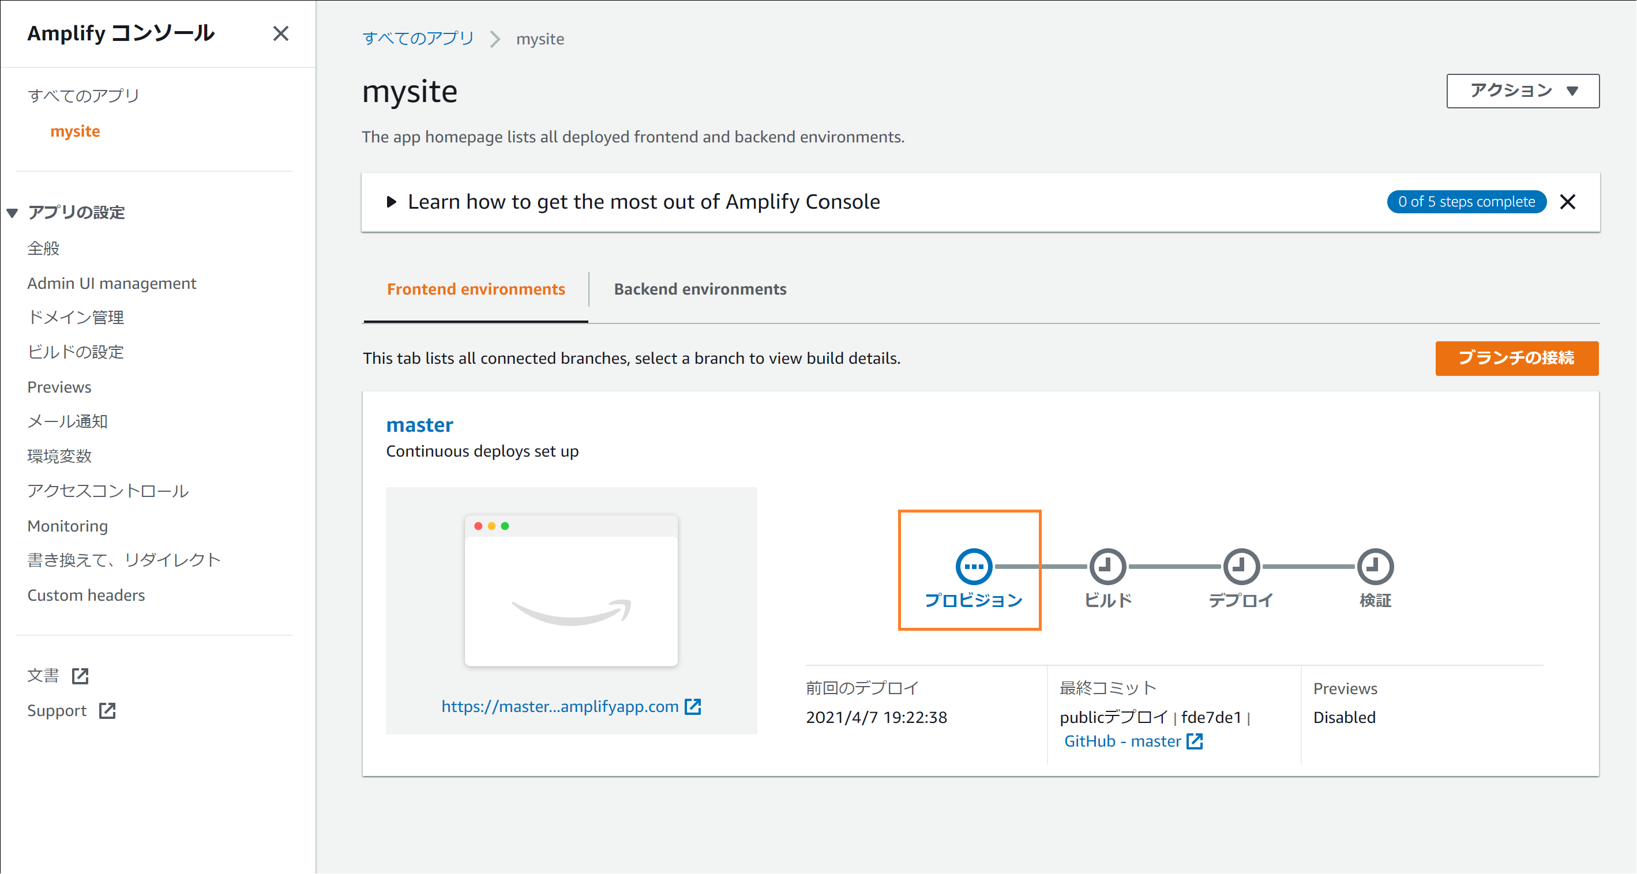
Task: Click the ブランチの接続 button
Action: coord(1516,359)
